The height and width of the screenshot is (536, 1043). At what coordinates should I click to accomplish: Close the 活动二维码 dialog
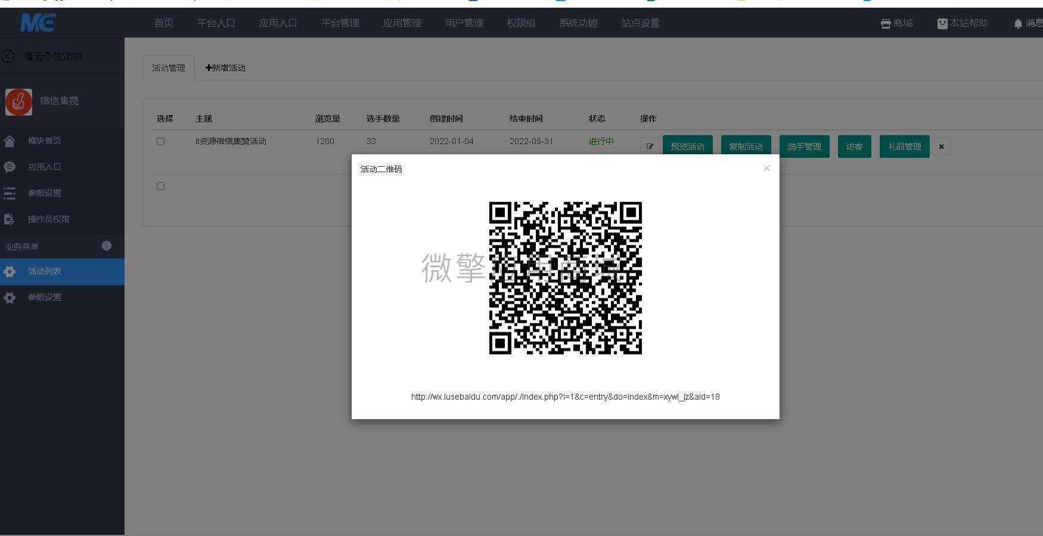(767, 168)
